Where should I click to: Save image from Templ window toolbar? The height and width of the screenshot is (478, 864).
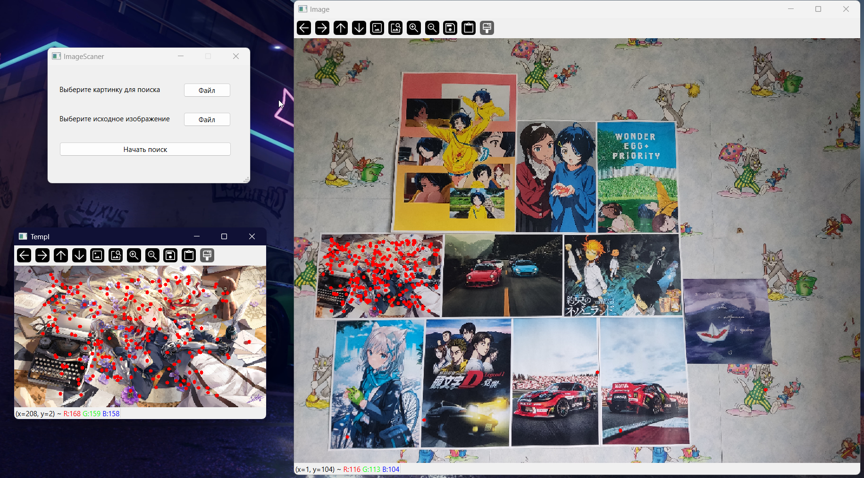point(170,255)
